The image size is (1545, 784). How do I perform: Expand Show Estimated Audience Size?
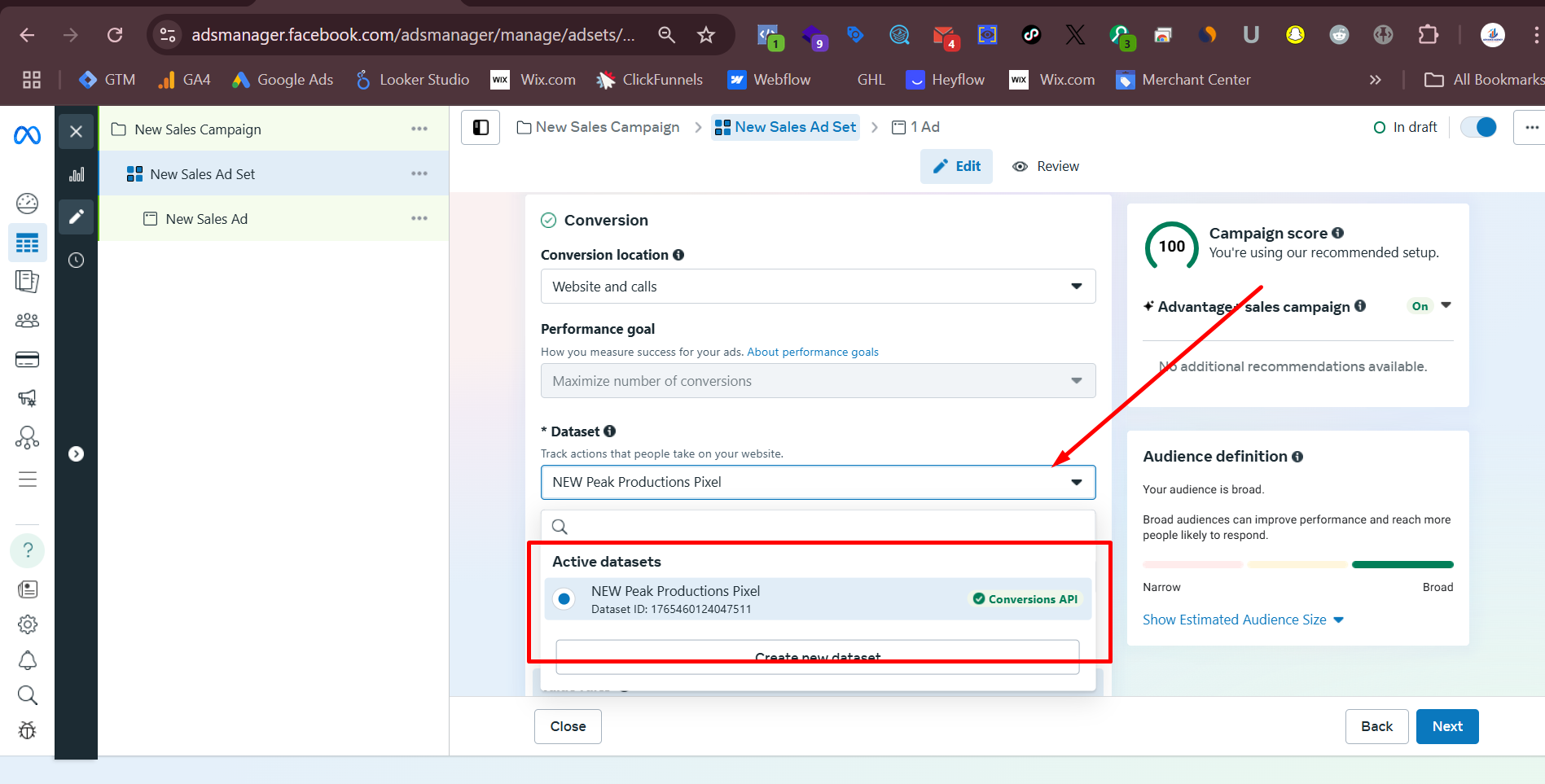pyautogui.click(x=1242, y=620)
